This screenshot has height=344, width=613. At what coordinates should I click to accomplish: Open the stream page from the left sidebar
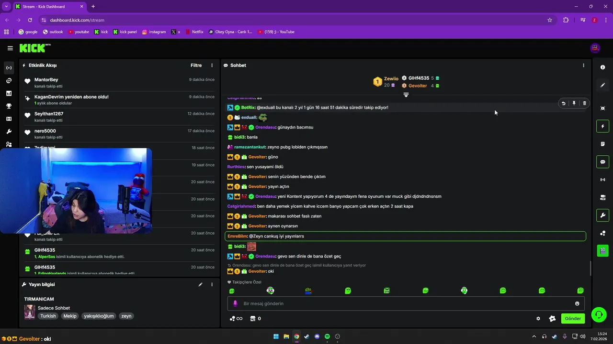9,68
